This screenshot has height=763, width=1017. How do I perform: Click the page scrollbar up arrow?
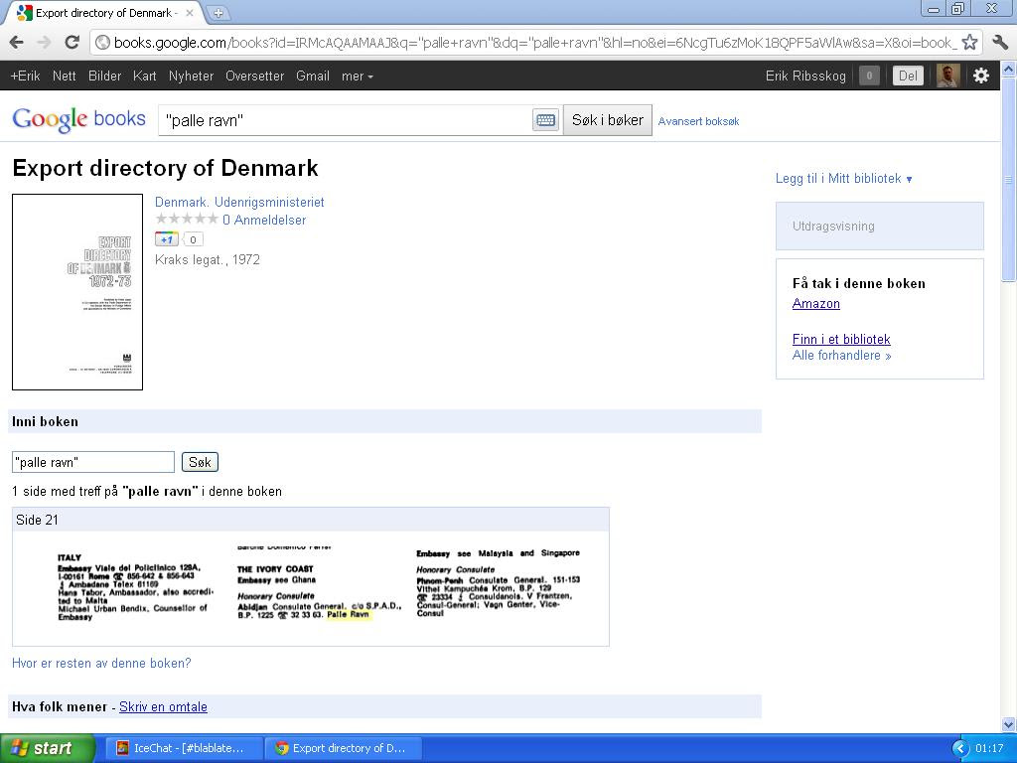pos(1009,68)
